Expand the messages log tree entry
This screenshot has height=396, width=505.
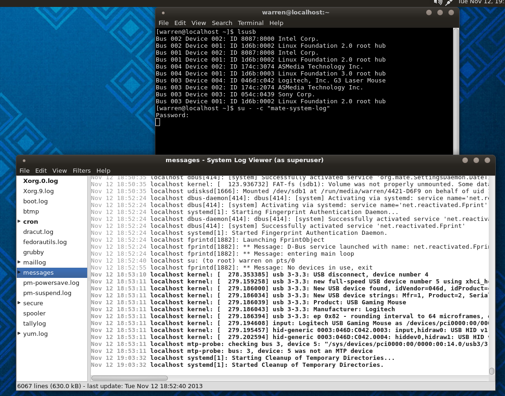tap(19, 272)
